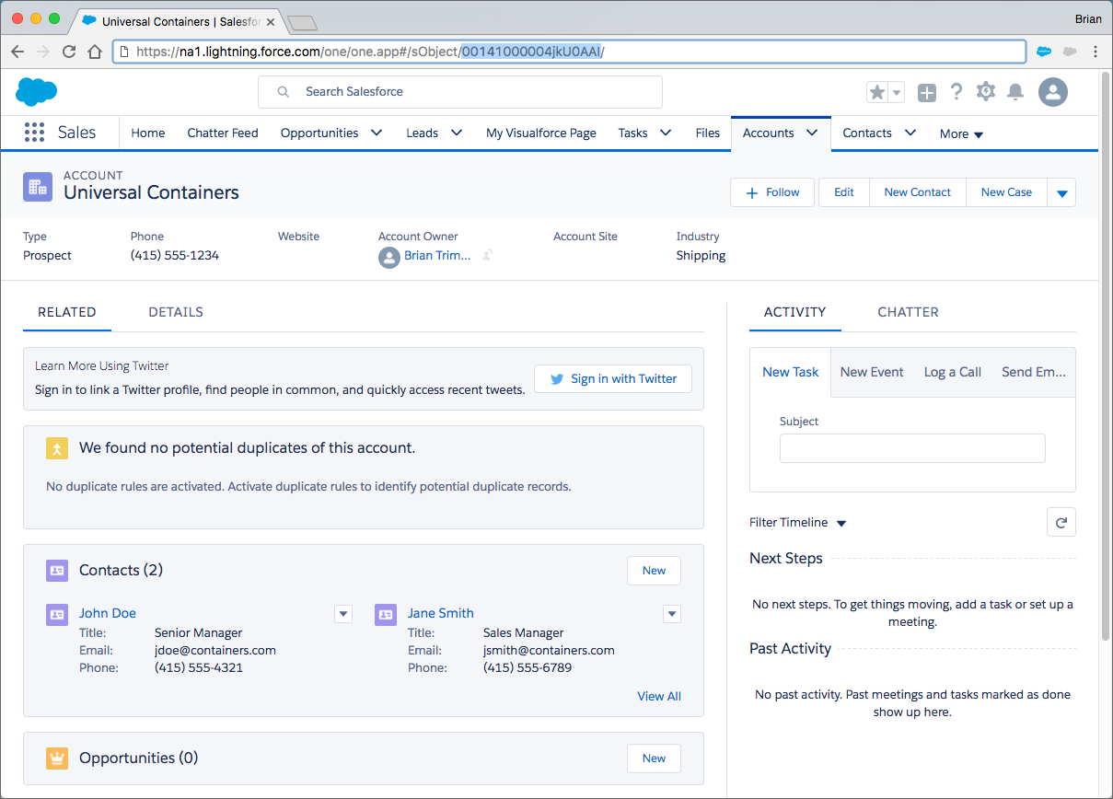Click the New Contact button
The image size is (1113, 799).
918,192
